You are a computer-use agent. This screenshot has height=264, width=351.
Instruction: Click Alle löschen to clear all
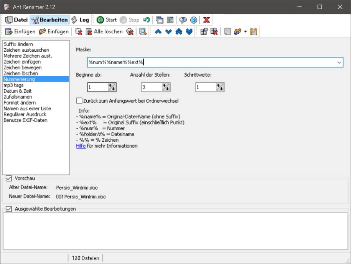click(x=104, y=32)
